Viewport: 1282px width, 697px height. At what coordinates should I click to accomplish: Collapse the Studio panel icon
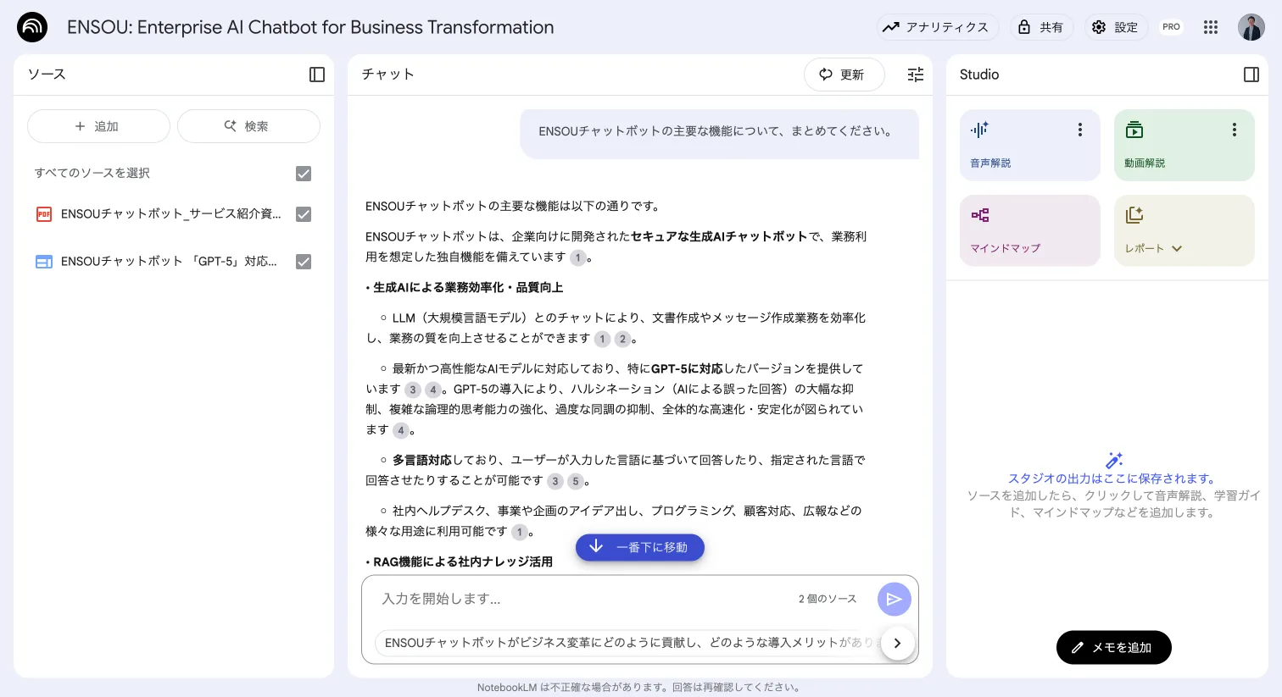pyautogui.click(x=1251, y=75)
